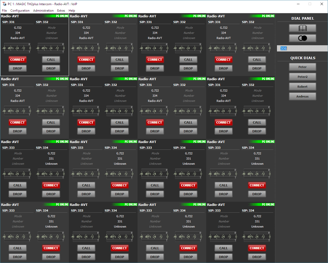Open the phone book in the Dial Panel
The width and height of the screenshot is (328, 263).
pos(302,28)
